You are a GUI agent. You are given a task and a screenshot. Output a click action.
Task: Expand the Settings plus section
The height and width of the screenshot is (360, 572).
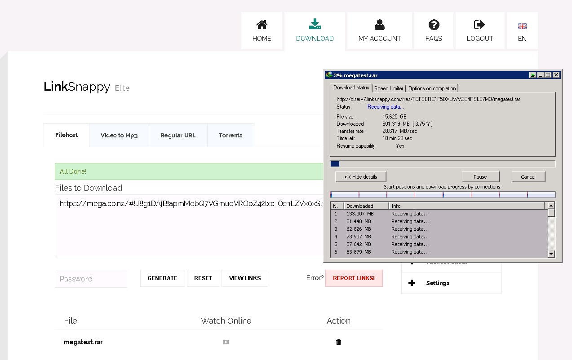412,283
